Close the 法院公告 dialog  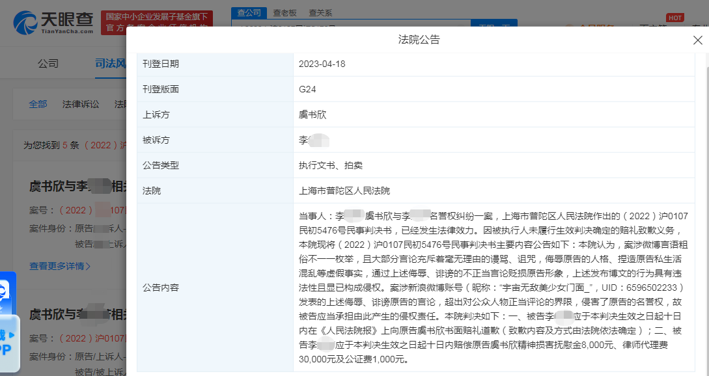697,40
